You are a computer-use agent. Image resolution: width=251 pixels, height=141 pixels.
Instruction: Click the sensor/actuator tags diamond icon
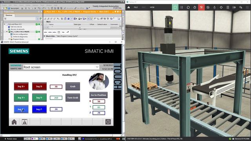click(221, 7)
